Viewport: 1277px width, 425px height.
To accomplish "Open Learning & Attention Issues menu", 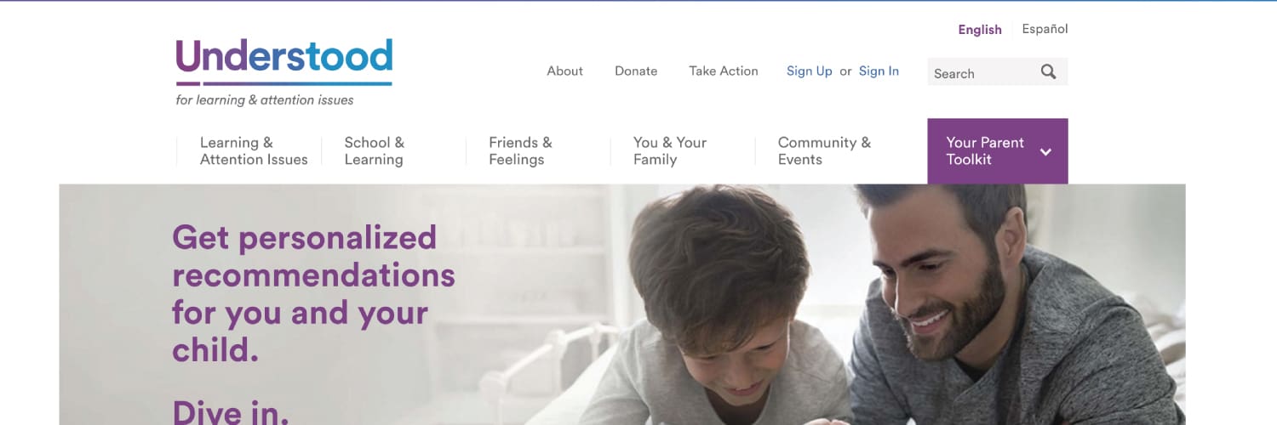I will point(254,151).
